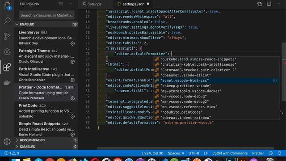Viewport: 286px width, 161px height.
Task: Change language mode JSON with Comments
Action: [x=230, y=153]
